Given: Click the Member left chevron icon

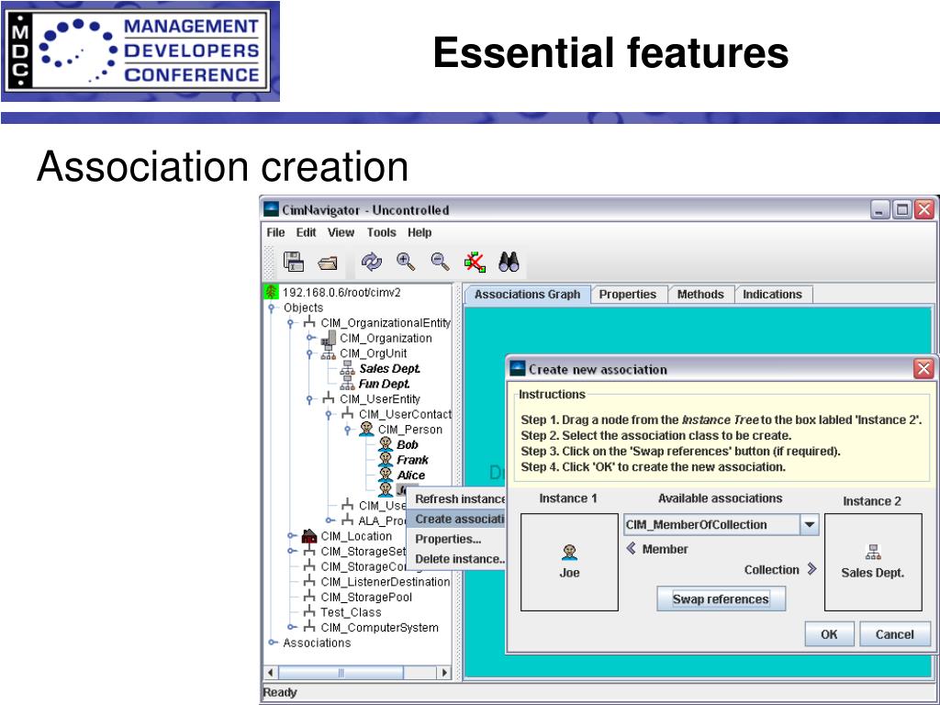Looking at the screenshot, I should click(632, 549).
